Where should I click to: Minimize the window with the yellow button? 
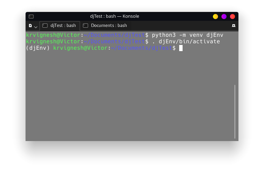pyautogui.click(x=215, y=16)
